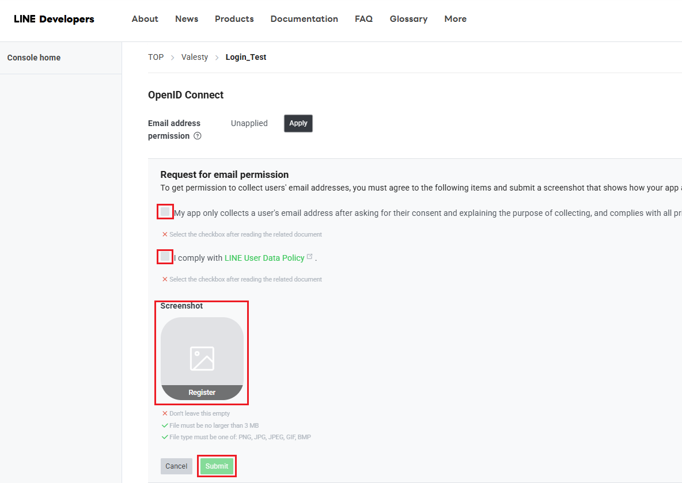Open the About page
Image resolution: width=682 pixels, height=483 pixels.
pyautogui.click(x=145, y=19)
